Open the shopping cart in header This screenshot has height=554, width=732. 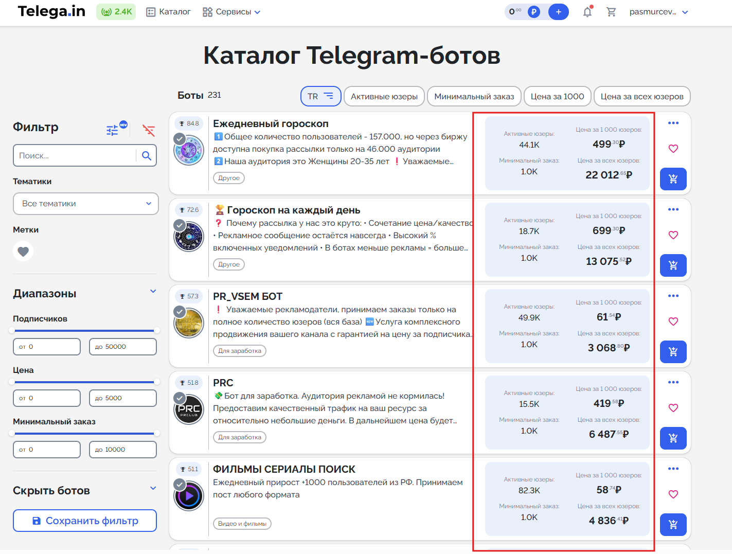(611, 12)
